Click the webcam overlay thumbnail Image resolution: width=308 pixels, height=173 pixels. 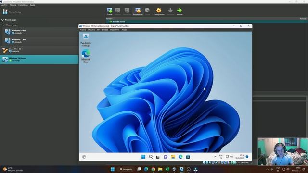click(x=282, y=152)
